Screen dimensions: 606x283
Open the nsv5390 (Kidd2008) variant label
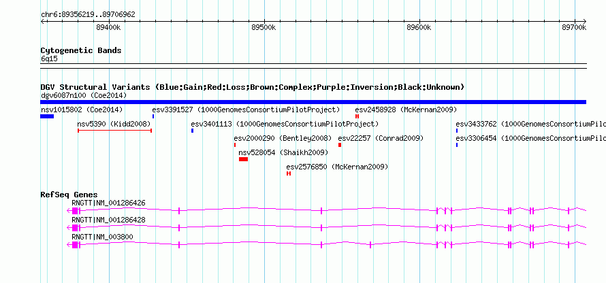pos(114,124)
